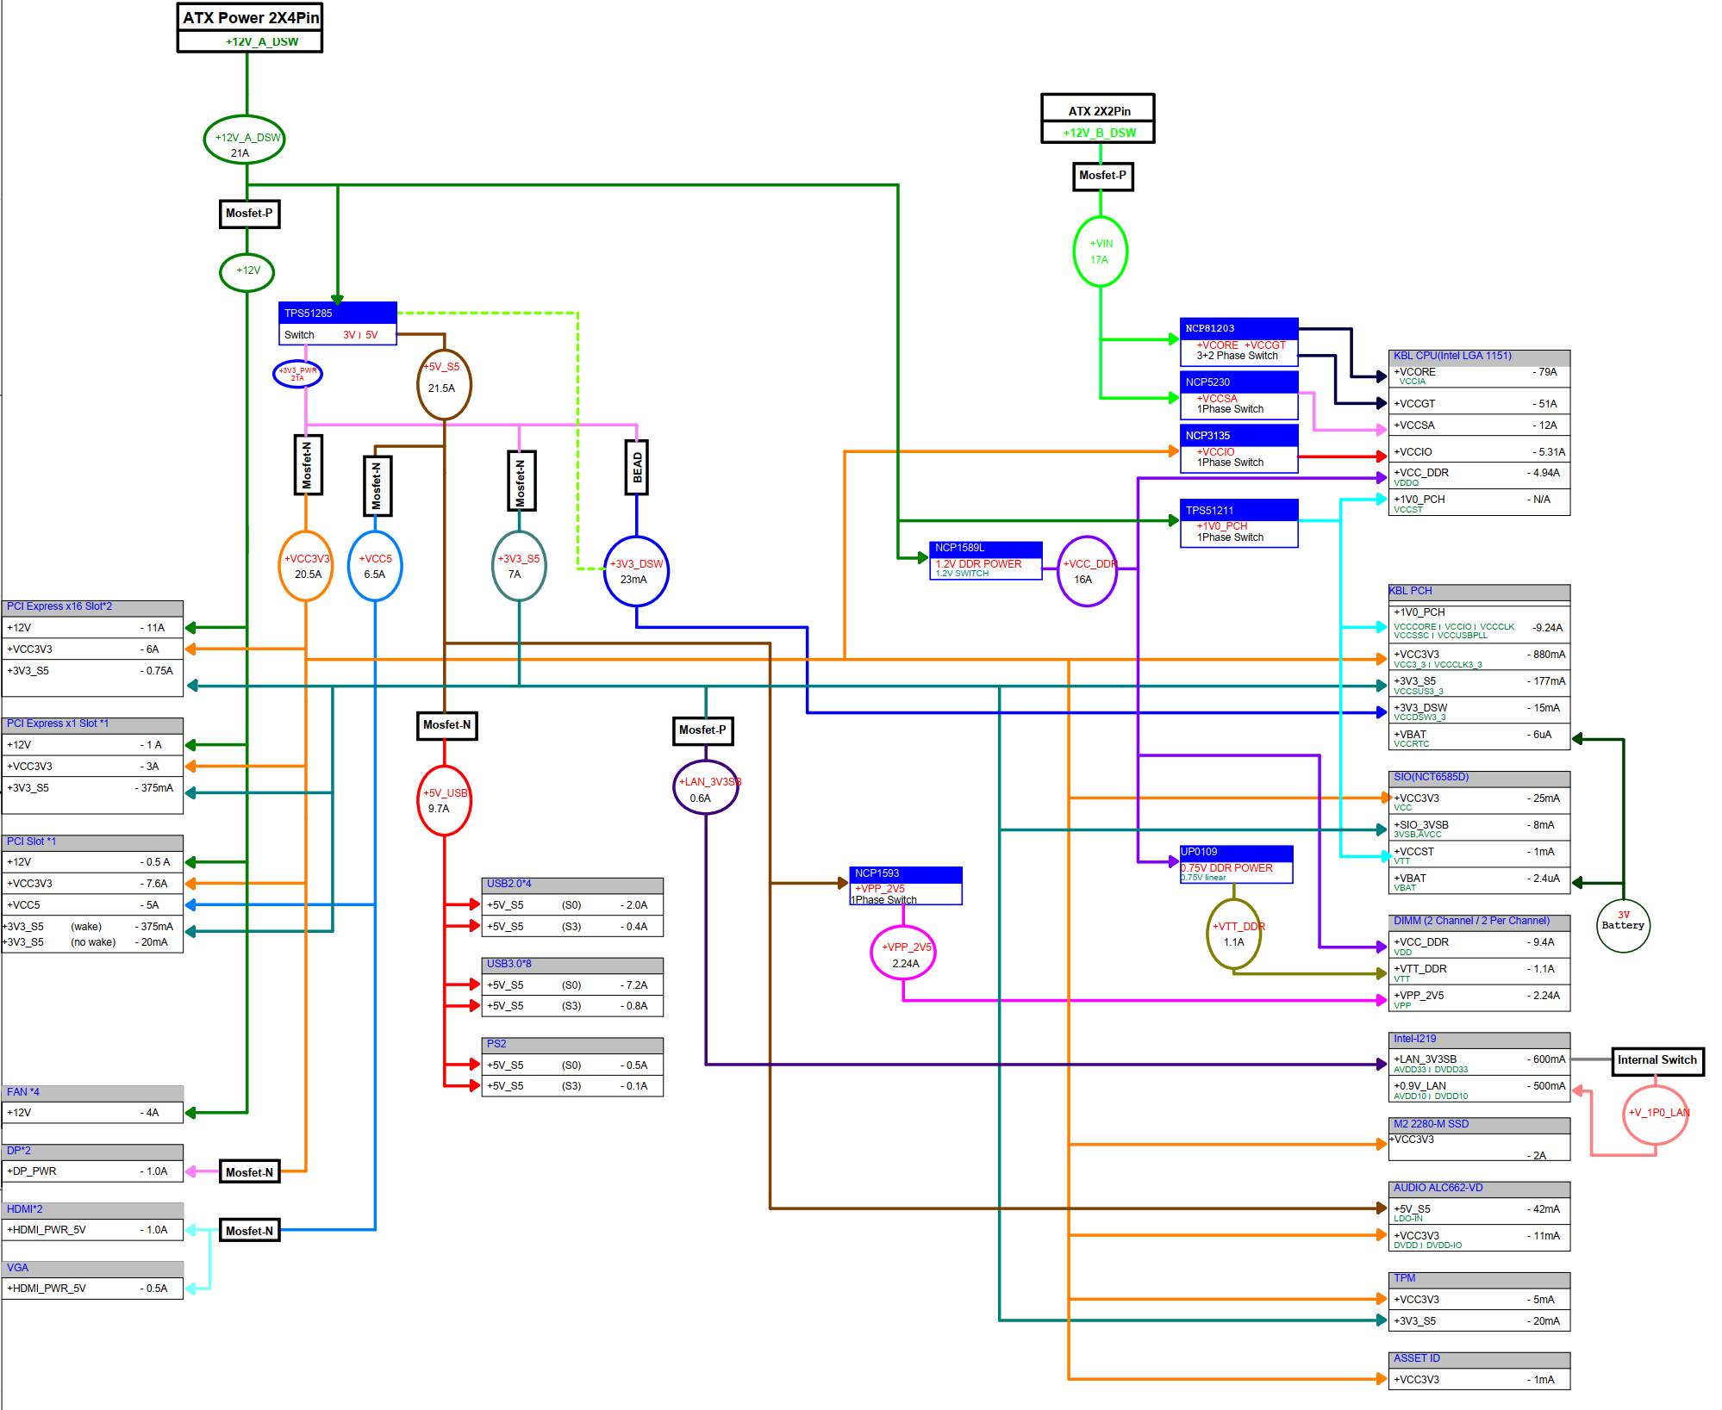Select the Intel-I219 table header
This screenshot has height=1410, width=1722.
coord(1479,1040)
